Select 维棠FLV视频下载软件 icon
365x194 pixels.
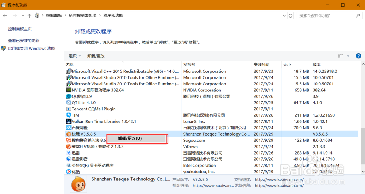click(x=69, y=147)
